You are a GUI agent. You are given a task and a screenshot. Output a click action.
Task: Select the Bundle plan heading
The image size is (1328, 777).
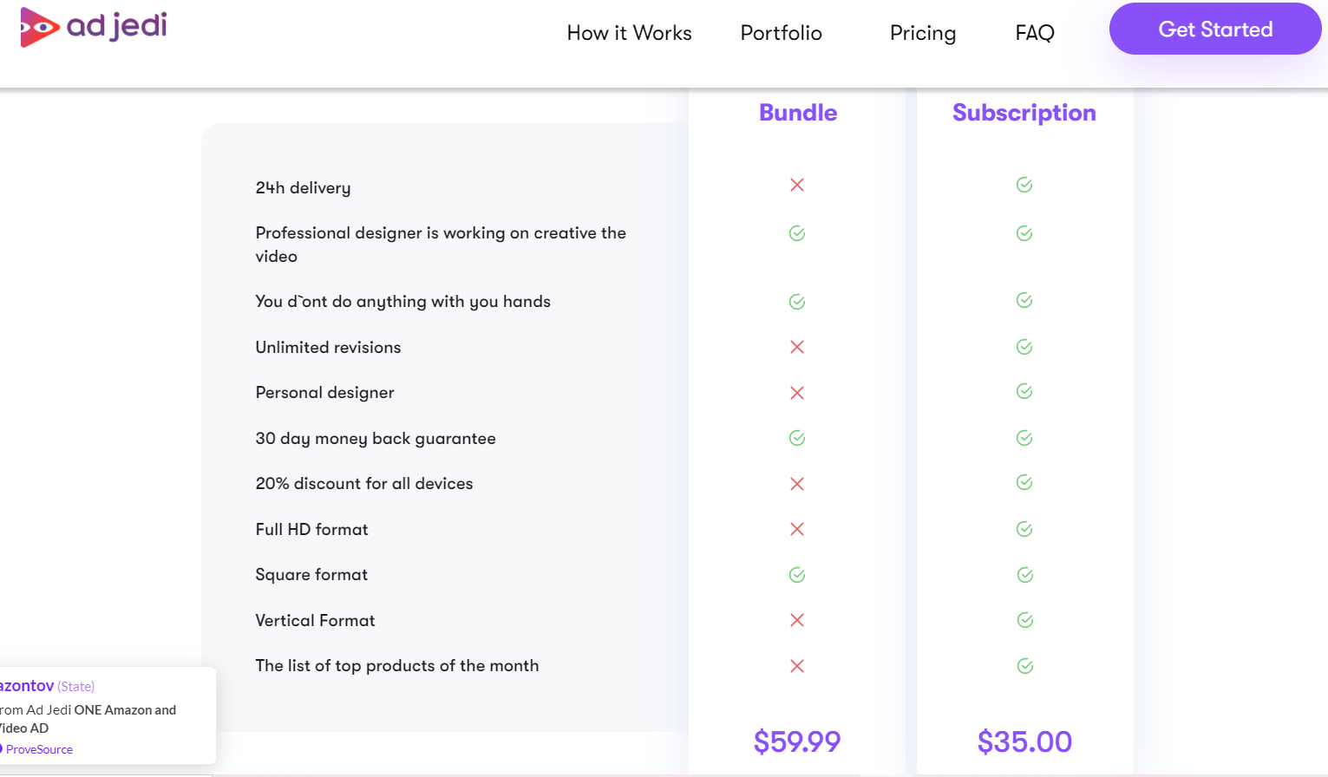(798, 113)
